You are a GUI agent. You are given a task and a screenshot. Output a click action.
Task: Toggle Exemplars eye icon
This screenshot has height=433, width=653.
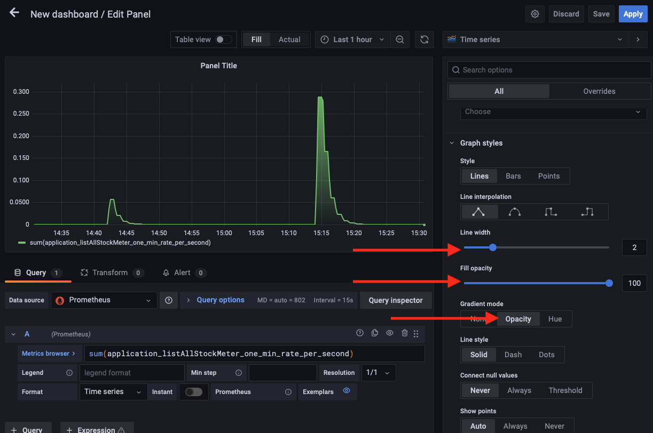coord(347,391)
